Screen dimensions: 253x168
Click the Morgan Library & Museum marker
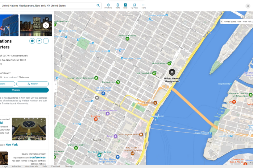point(96,78)
